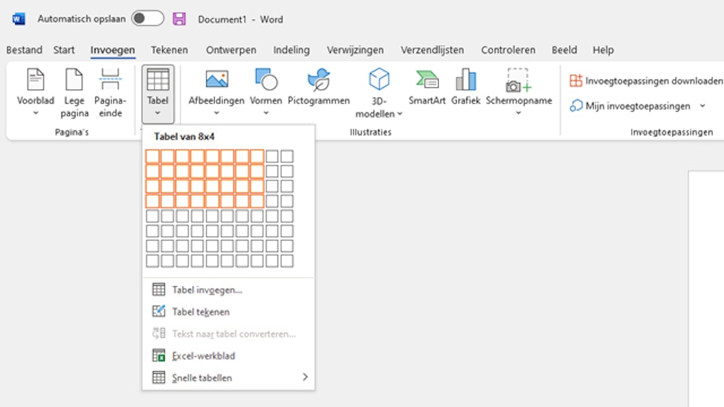Open the Bestand menu
Viewport: 724px width, 407px height.
[24, 50]
